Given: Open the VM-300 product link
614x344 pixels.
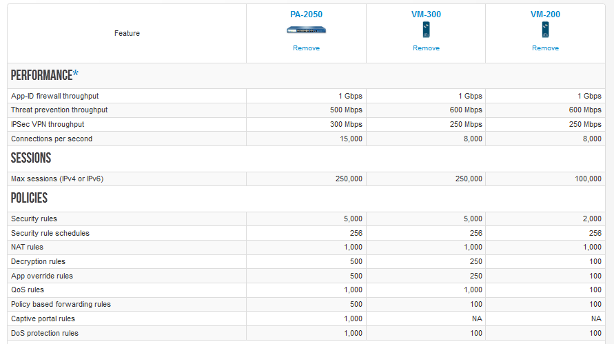Looking at the screenshot, I should click(426, 14).
